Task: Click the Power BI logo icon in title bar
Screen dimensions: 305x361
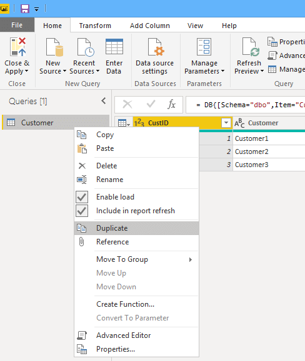Action: click(4, 9)
